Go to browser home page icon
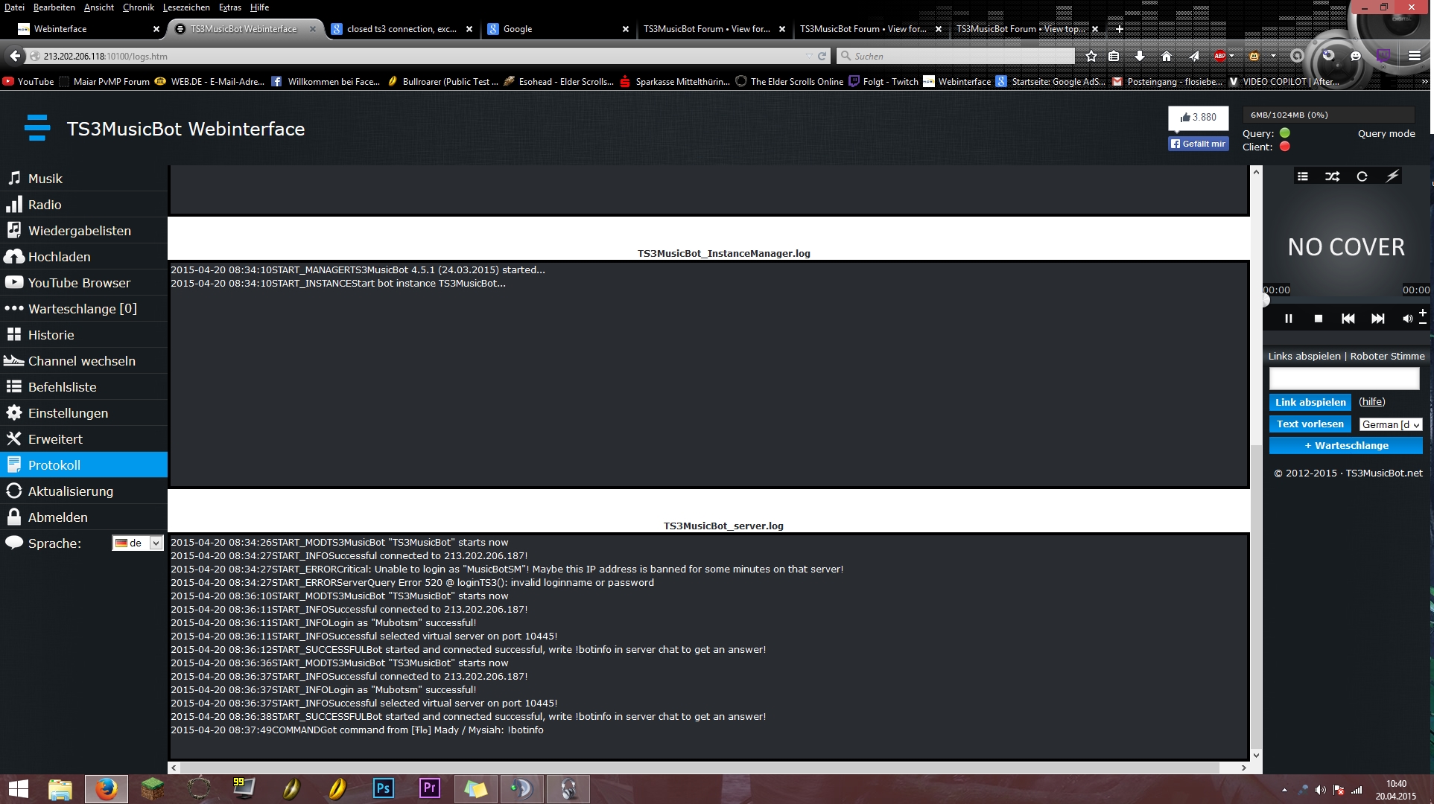The height and width of the screenshot is (804, 1434). coord(1167,56)
